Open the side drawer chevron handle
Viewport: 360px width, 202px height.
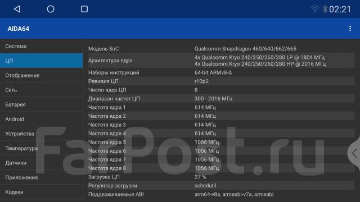[x=354, y=153]
